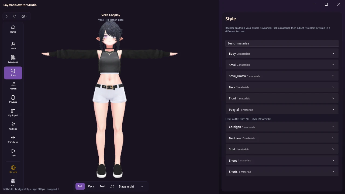Open the Equipped list section
The height and width of the screenshot is (194, 345).
pos(13,113)
